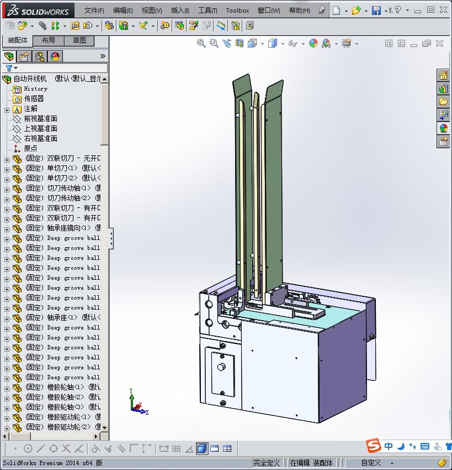The image size is (452, 470).
Task: Click the Section View icon
Action: click(x=240, y=44)
